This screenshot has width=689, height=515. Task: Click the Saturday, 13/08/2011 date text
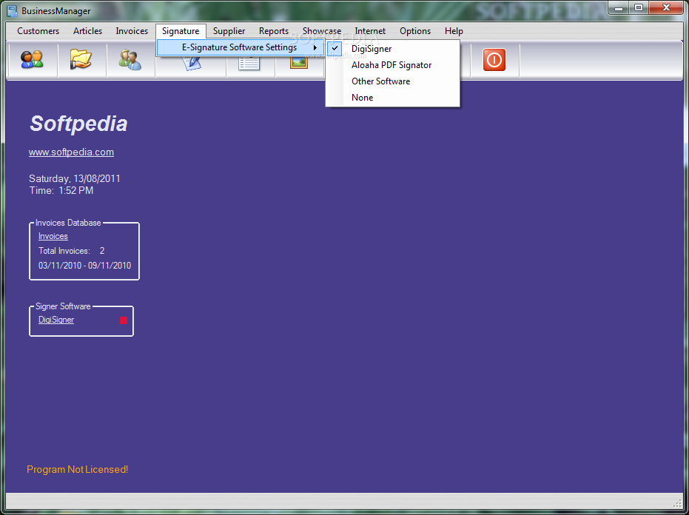(75, 178)
